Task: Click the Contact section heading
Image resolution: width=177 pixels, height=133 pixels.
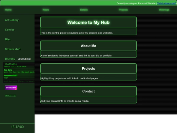Action: (88, 91)
